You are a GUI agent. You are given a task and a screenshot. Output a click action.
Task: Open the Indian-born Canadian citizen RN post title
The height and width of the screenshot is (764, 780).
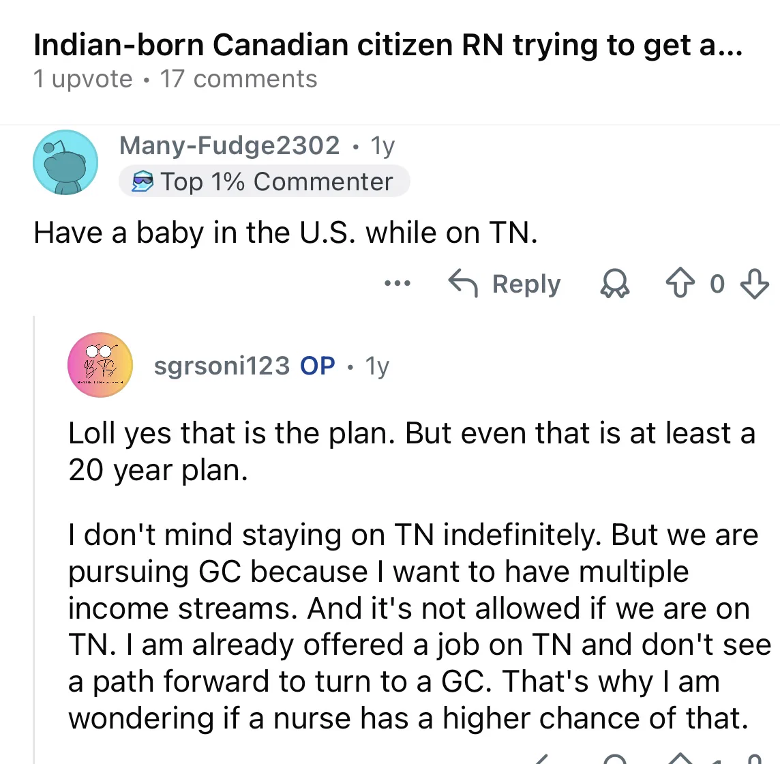click(x=388, y=45)
